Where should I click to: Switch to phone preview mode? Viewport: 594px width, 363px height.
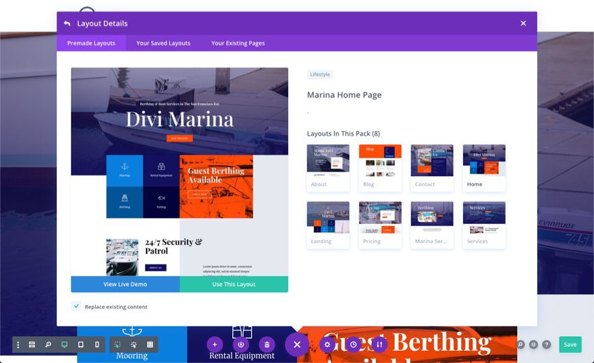(x=97, y=345)
